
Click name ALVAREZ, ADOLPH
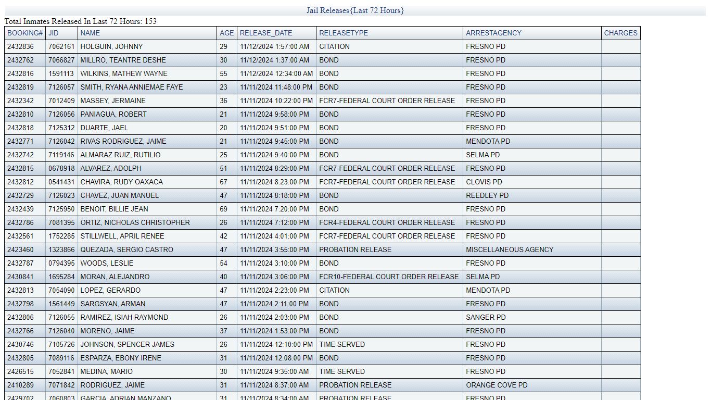point(111,168)
